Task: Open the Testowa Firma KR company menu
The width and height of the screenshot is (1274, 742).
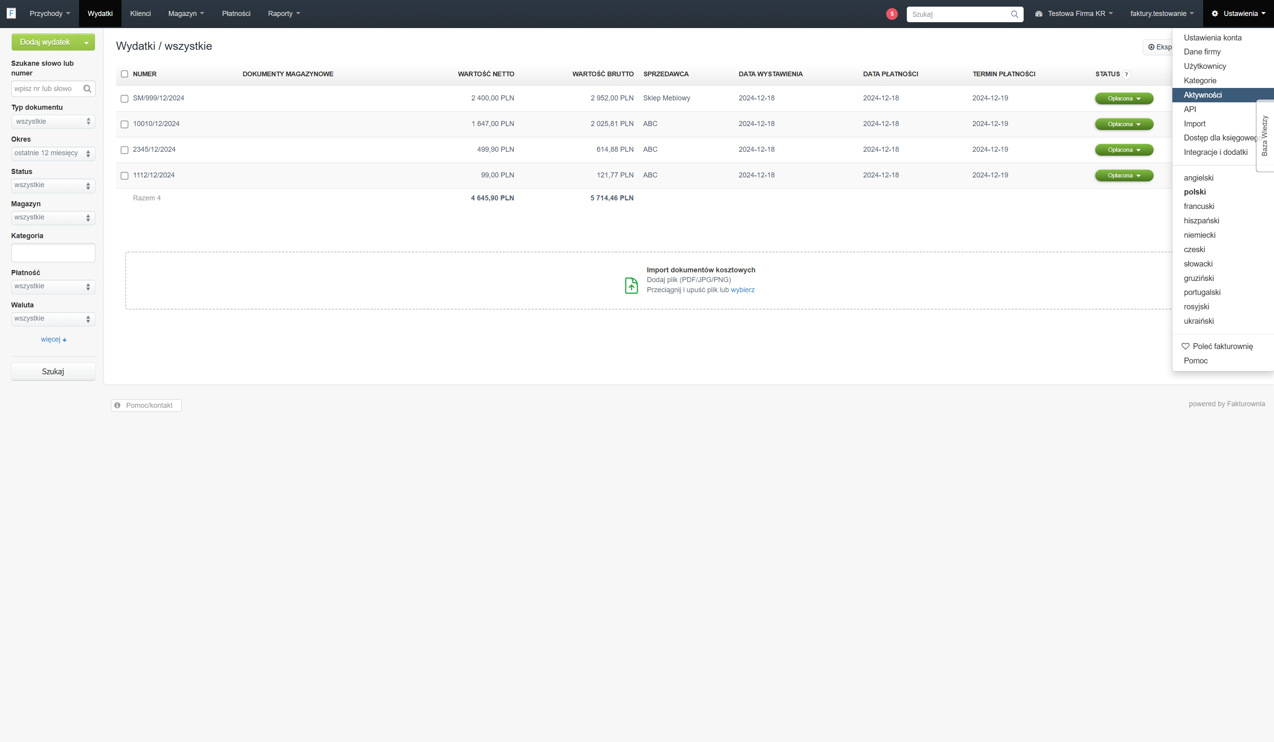Action: (x=1074, y=14)
